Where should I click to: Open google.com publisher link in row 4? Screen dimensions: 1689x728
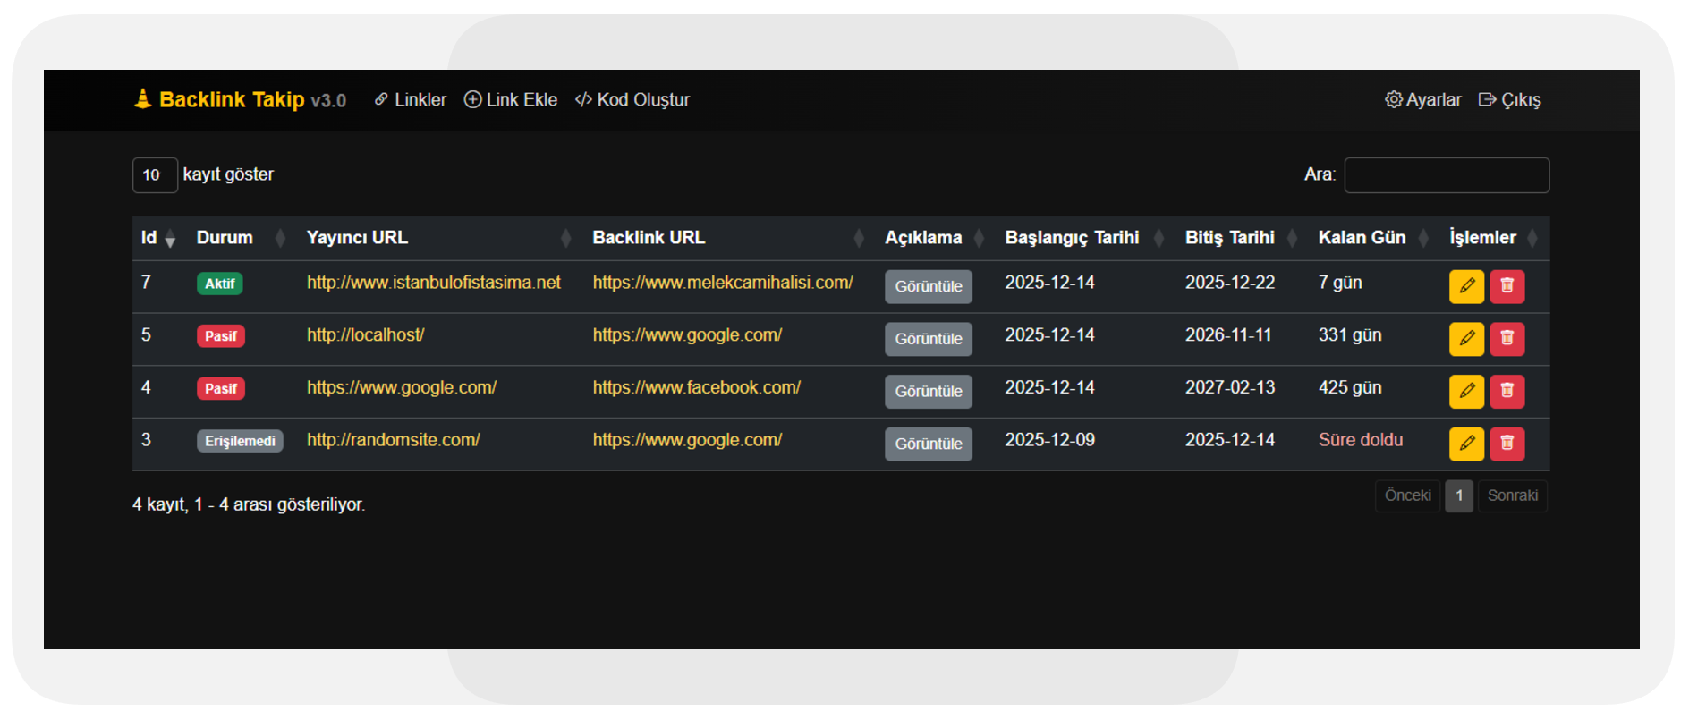point(402,387)
